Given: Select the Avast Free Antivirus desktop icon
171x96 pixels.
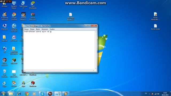Looking at the screenshot, I should (x=5, y=16).
